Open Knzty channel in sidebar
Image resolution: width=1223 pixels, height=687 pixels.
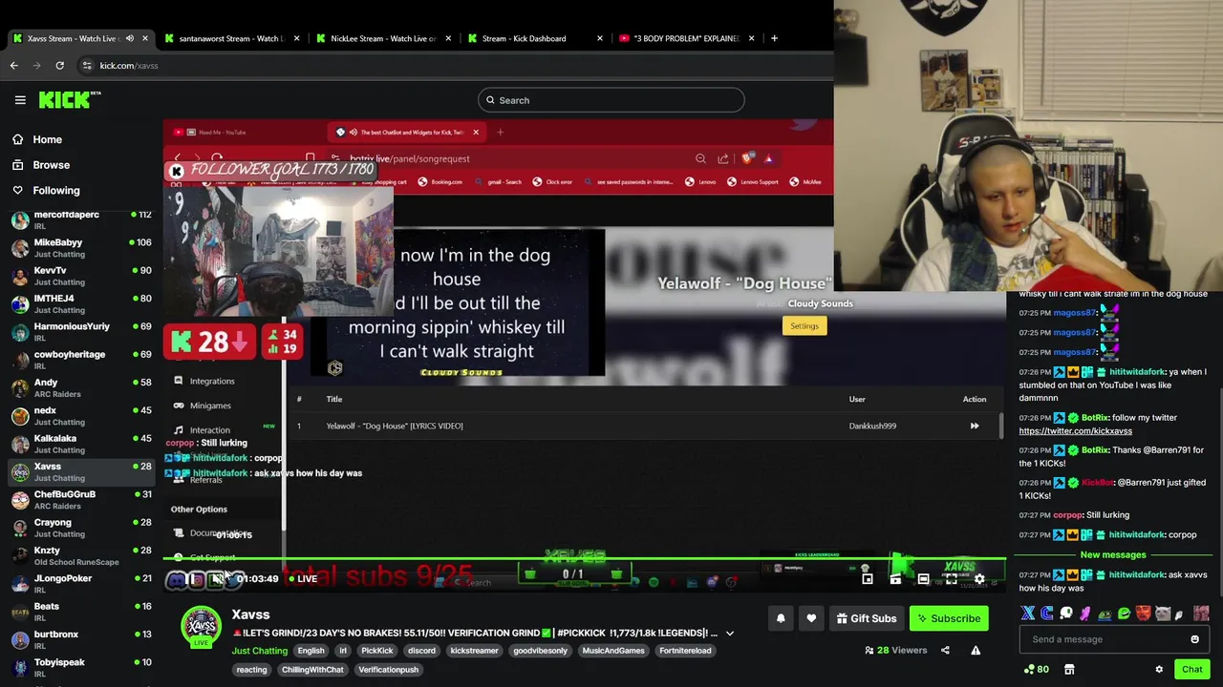click(81, 555)
